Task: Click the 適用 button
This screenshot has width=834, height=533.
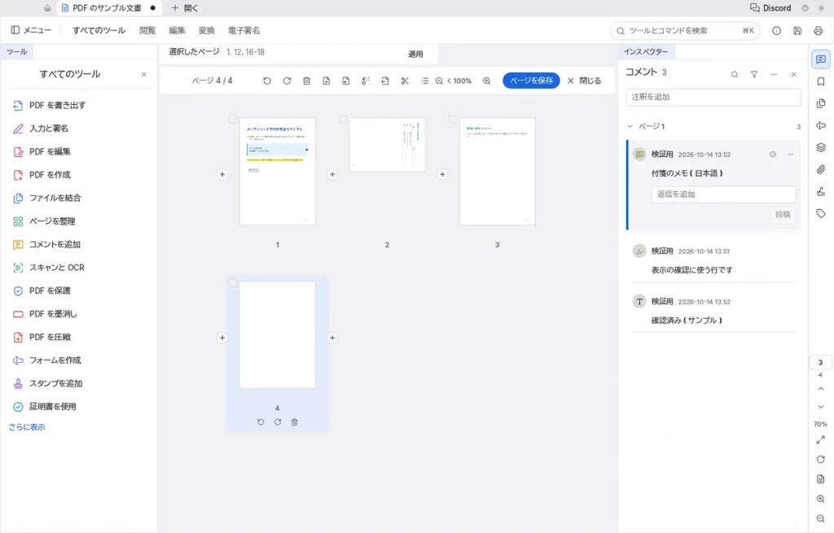Action: pyautogui.click(x=415, y=54)
